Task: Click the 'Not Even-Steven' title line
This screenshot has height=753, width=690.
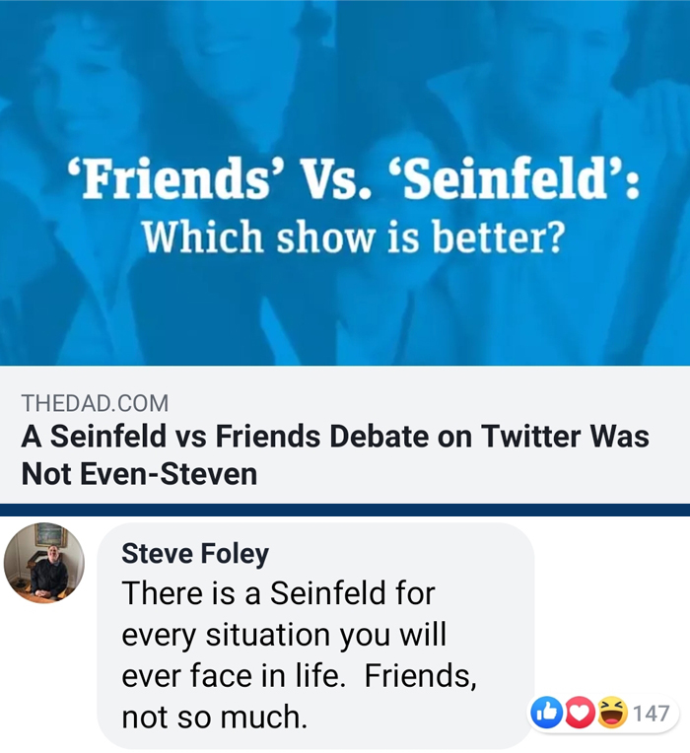Action: pyautogui.click(x=139, y=474)
